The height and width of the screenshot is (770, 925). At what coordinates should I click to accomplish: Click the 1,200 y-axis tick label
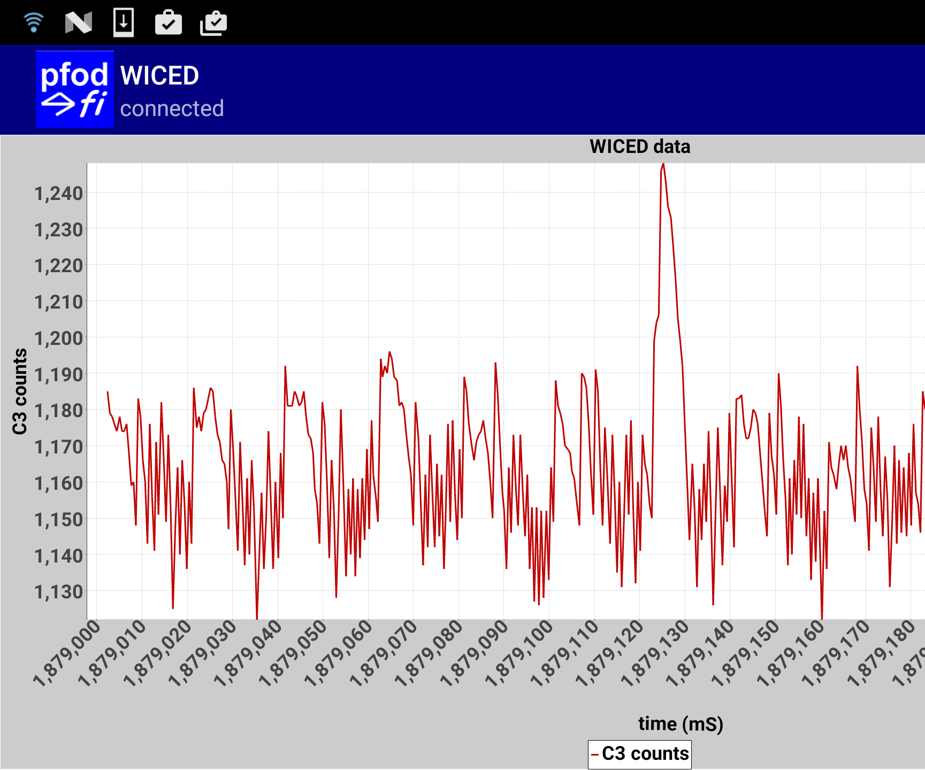(x=59, y=338)
